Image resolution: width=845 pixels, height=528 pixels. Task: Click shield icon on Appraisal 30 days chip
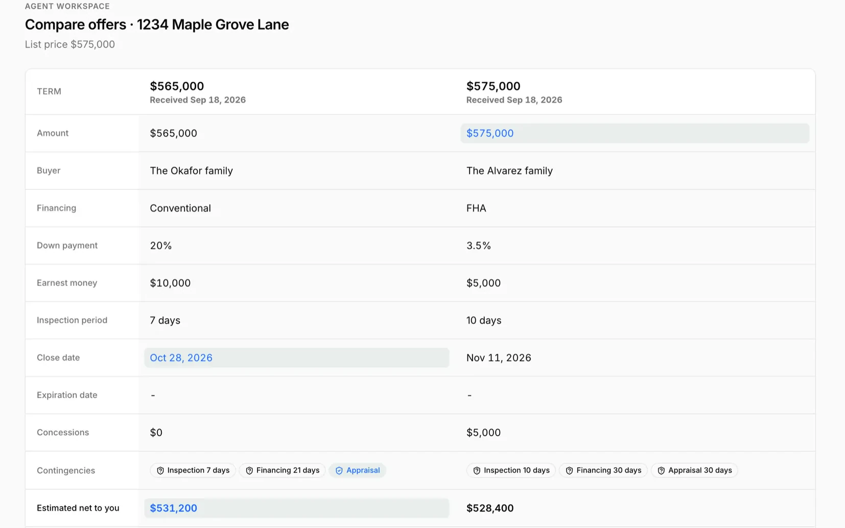click(x=661, y=471)
